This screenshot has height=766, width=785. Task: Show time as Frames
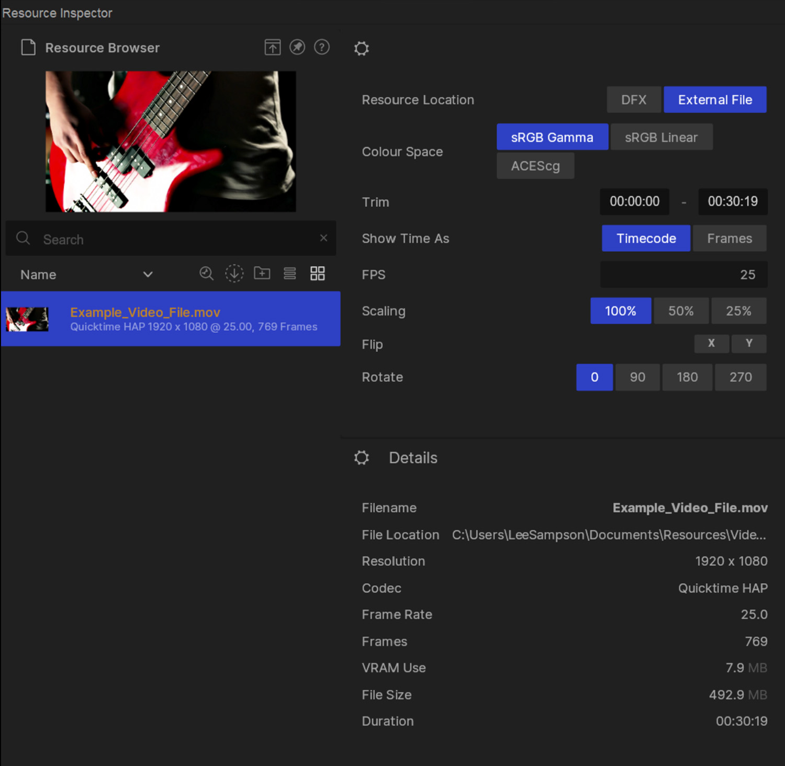pos(730,239)
